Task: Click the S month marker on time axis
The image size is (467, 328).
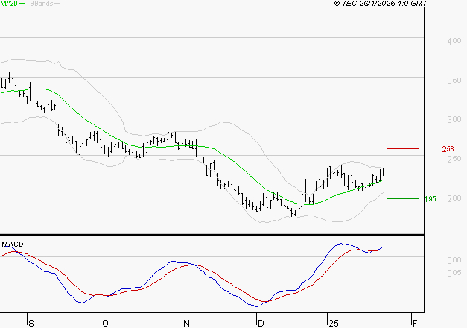Action: 31,324
